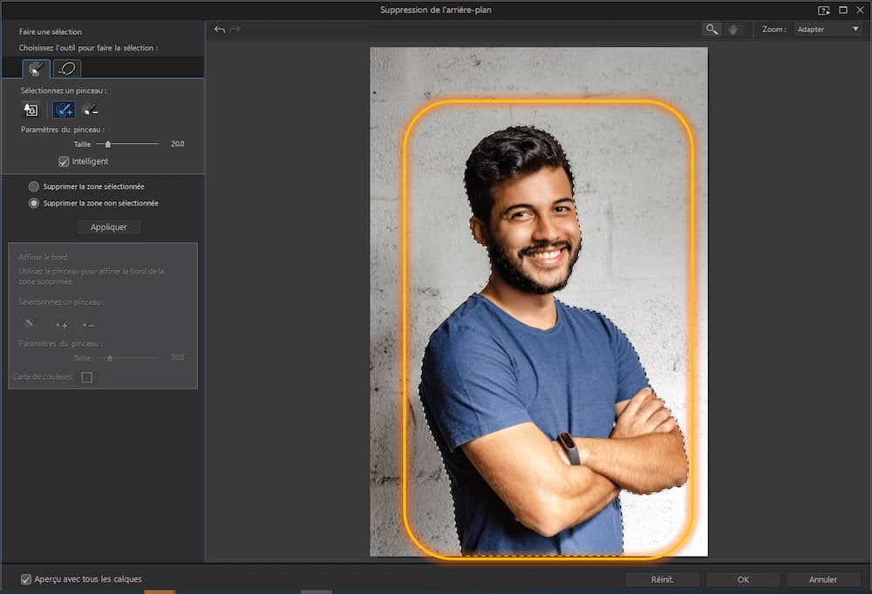872x594 pixels.
Task: Select the refine edge brush icon
Action: point(30,323)
